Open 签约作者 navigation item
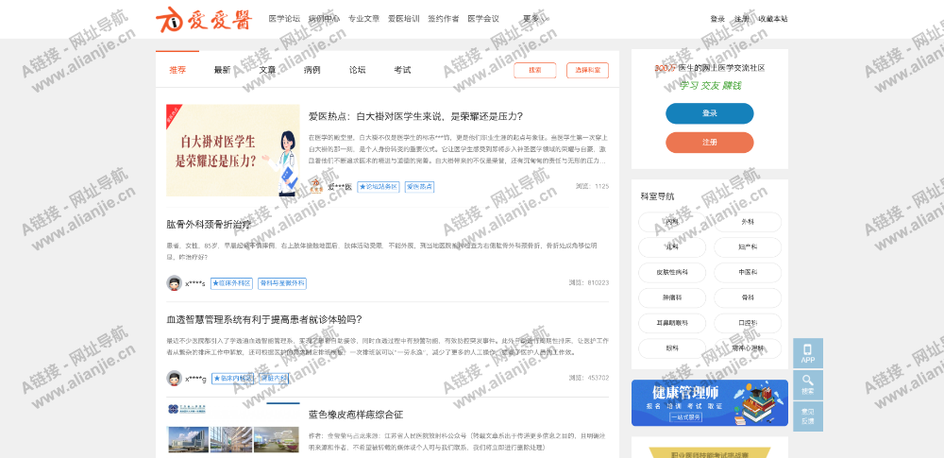 [443, 19]
